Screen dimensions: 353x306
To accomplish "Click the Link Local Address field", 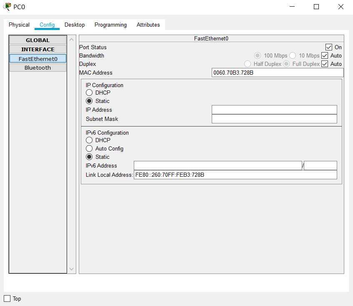I will (235, 175).
